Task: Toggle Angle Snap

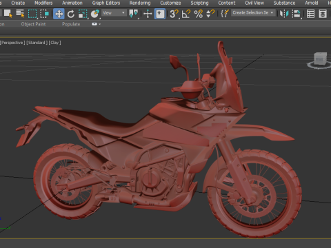Action: [x=186, y=14]
